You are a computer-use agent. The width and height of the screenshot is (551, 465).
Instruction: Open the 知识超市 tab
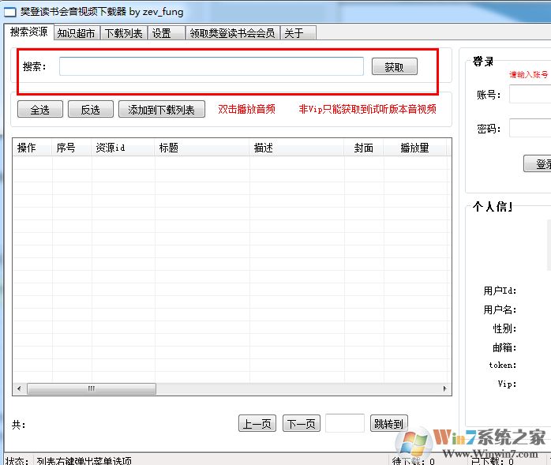tap(77, 33)
